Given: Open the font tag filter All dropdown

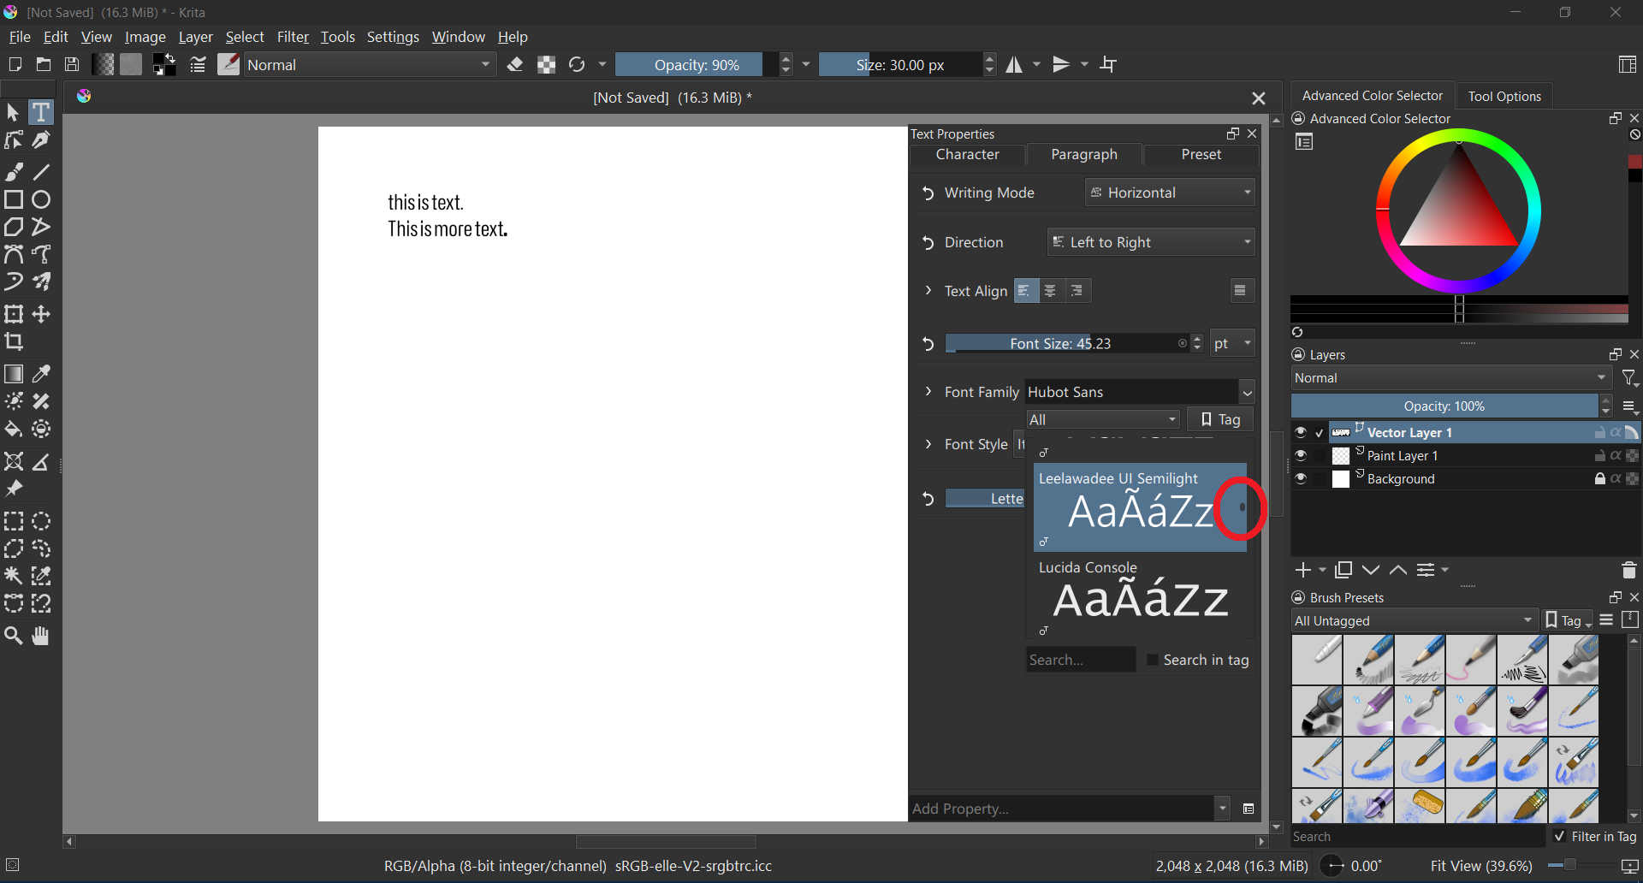Looking at the screenshot, I should tap(1103, 419).
